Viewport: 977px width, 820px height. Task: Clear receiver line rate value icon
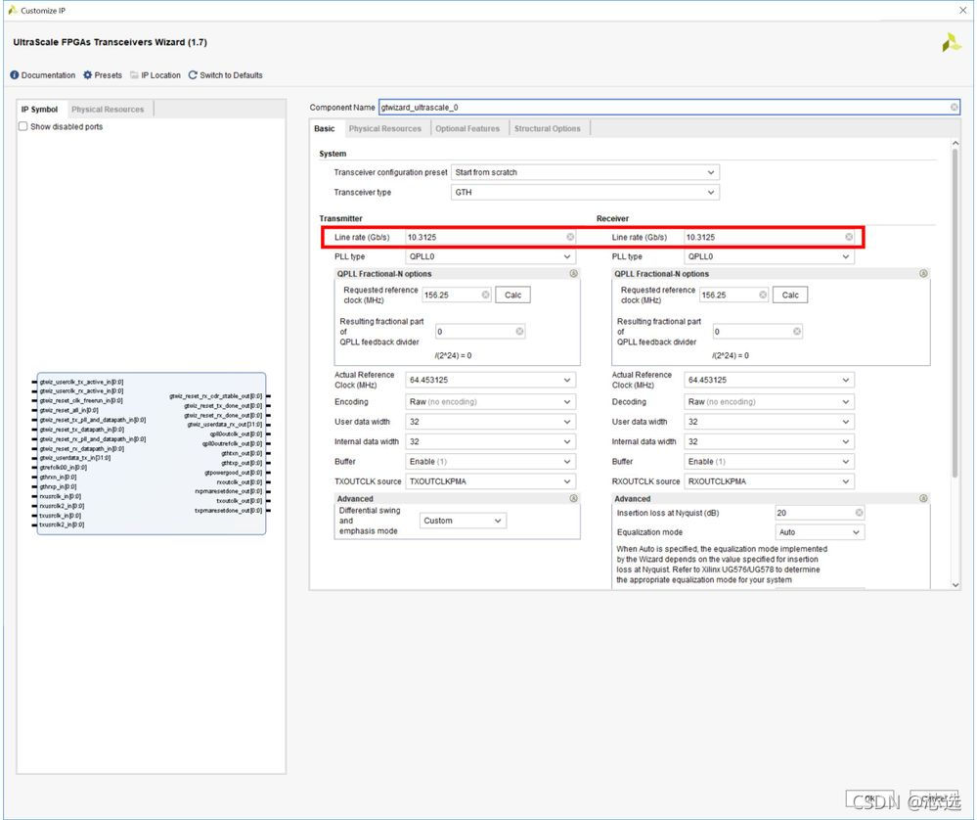point(849,237)
